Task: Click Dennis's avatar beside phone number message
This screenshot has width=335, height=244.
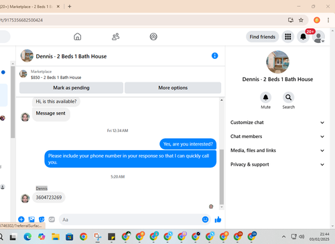Action: coord(25,198)
